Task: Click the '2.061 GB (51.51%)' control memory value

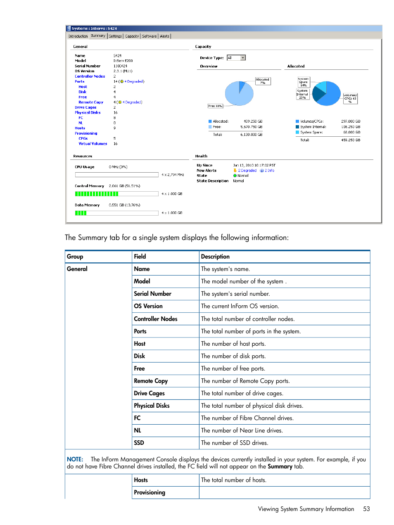Action: point(124,186)
